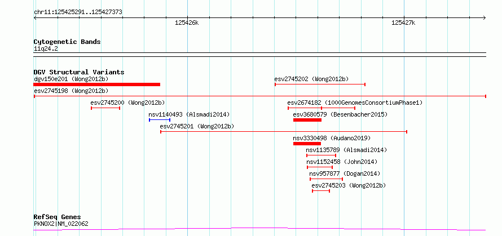Screen dimensions: 502x236
Task: Select the esv2745200 short red bar
Action: click(105, 108)
